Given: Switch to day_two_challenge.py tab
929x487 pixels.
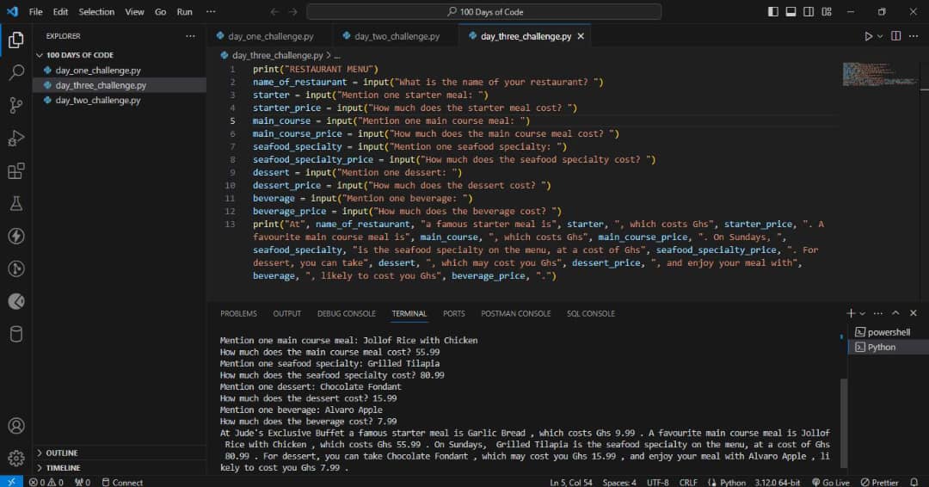Looking at the screenshot, I should pos(396,36).
